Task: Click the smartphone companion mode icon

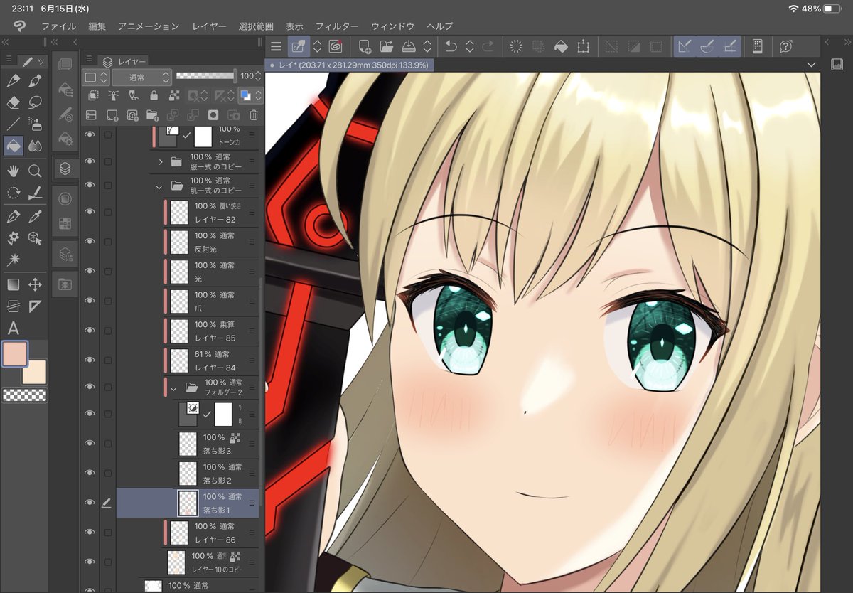Action: 758,46
